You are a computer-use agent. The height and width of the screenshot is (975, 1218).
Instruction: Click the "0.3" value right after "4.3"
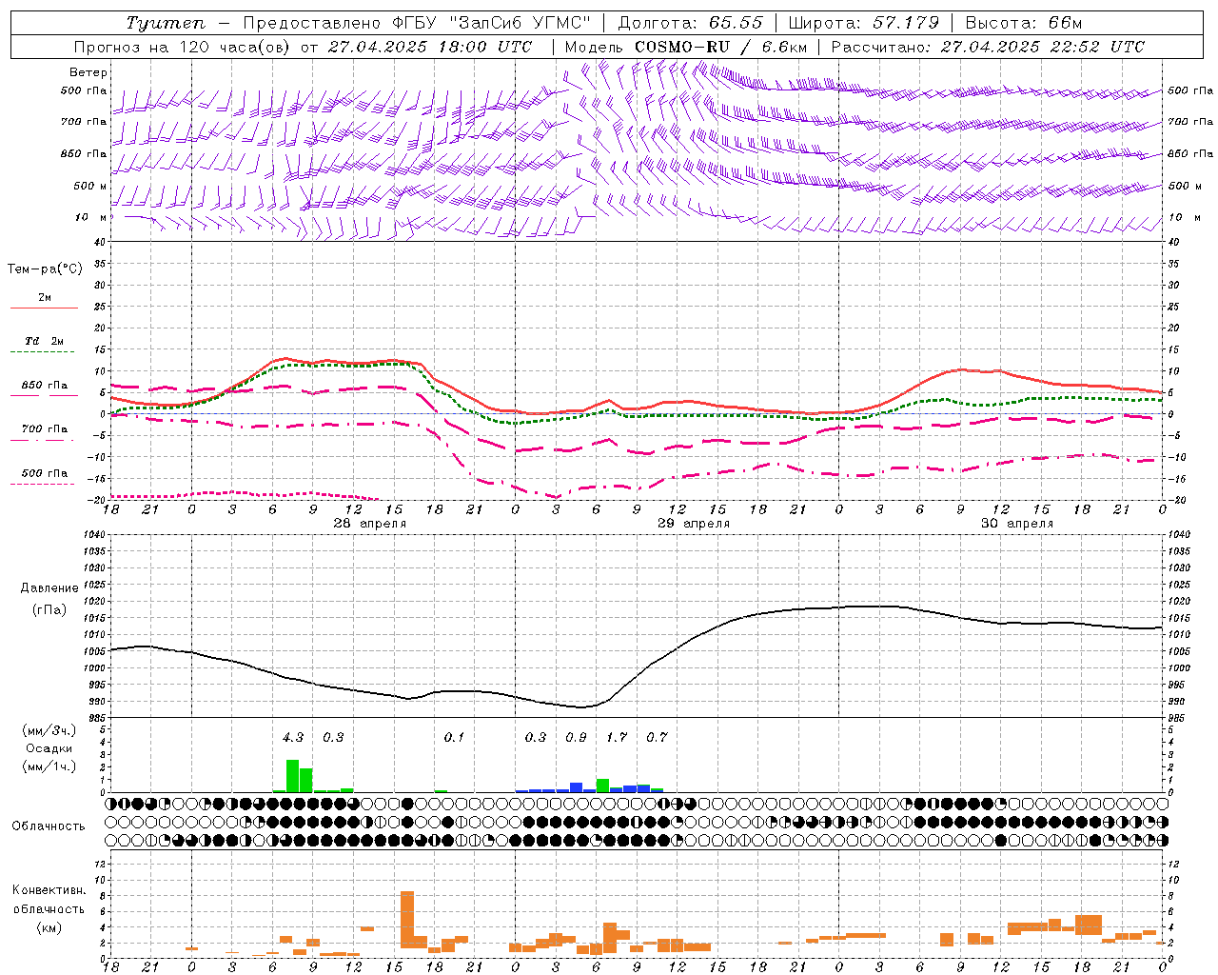click(x=333, y=737)
